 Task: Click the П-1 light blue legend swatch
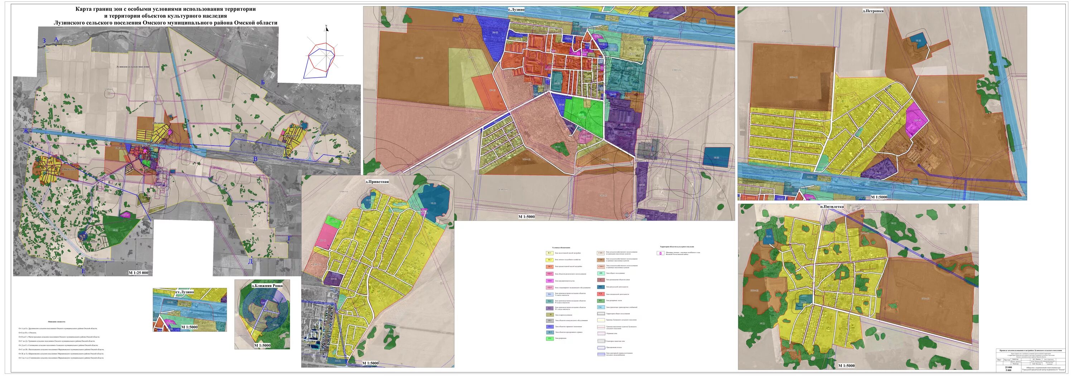550,294
